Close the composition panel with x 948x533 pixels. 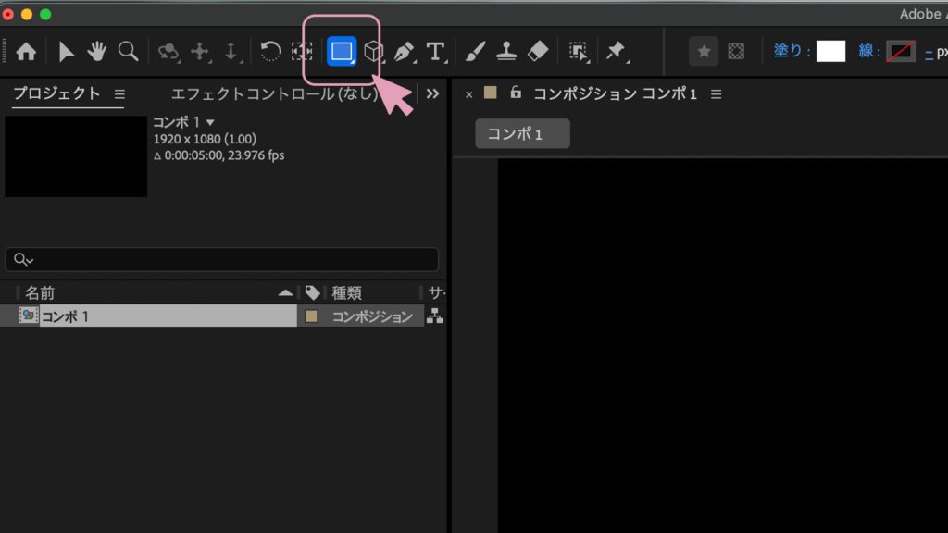pos(468,94)
